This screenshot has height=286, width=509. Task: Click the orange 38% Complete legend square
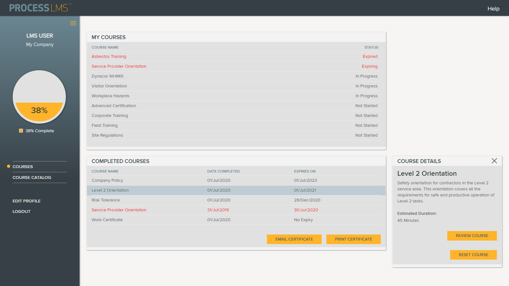[21, 131]
